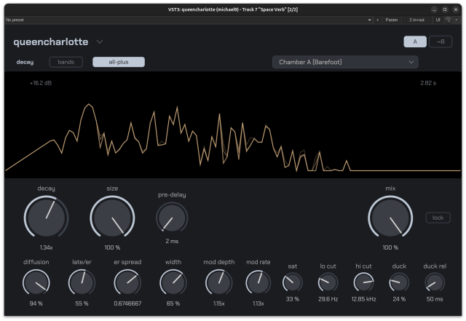Click the 100 % mix value

pyautogui.click(x=390, y=247)
